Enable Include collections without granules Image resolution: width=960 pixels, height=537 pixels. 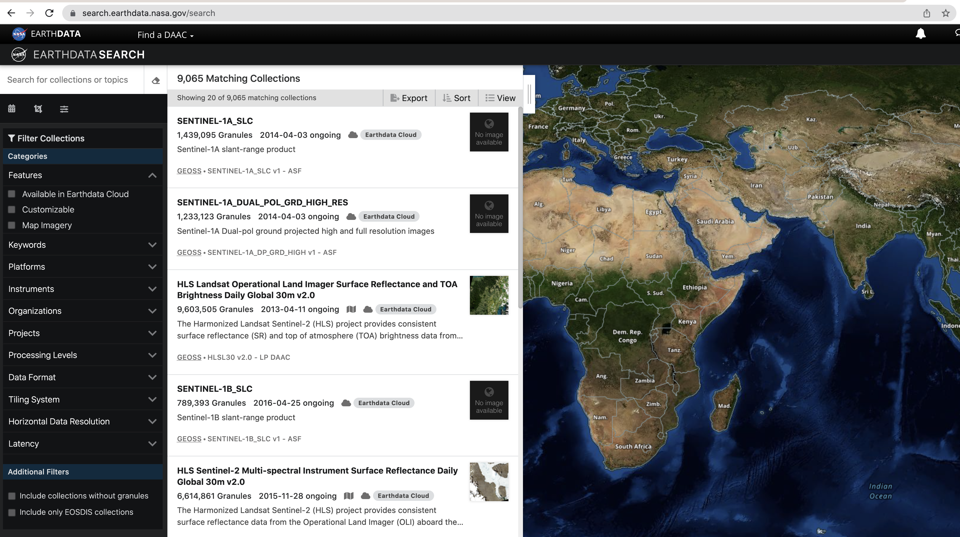pyautogui.click(x=12, y=496)
